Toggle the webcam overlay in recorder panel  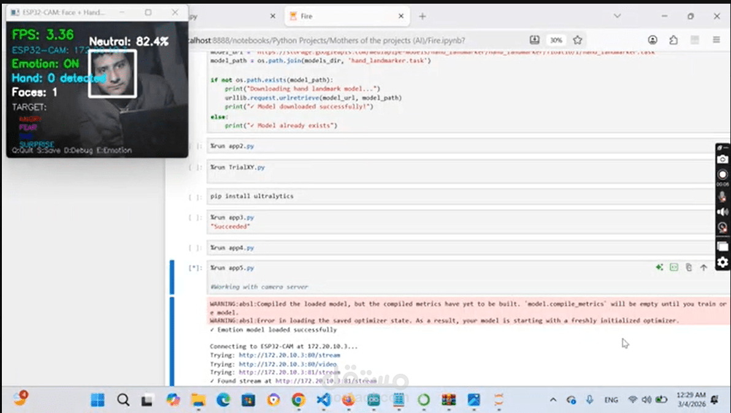[x=722, y=228]
